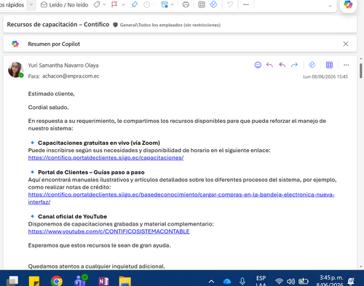Open the notifications bell in taskbar
Image resolution: width=364 pixels, height=286 pixels.
point(351,282)
